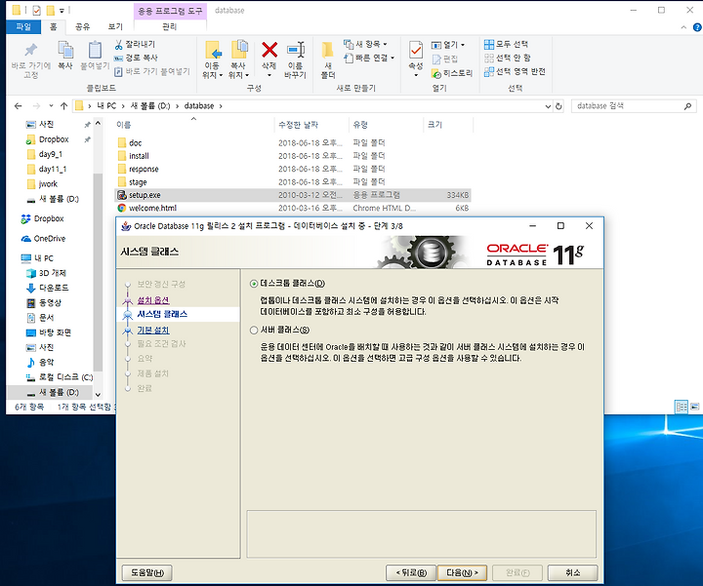703x586 pixels.
Task: Click the New folder (새 폴더) icon
Action: tap(328, 50)
